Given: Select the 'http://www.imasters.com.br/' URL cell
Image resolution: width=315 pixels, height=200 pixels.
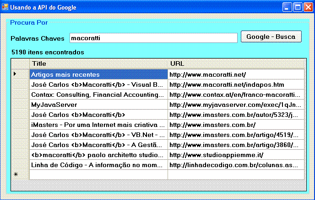Looking at the screenshot, I should coord(236,125).
